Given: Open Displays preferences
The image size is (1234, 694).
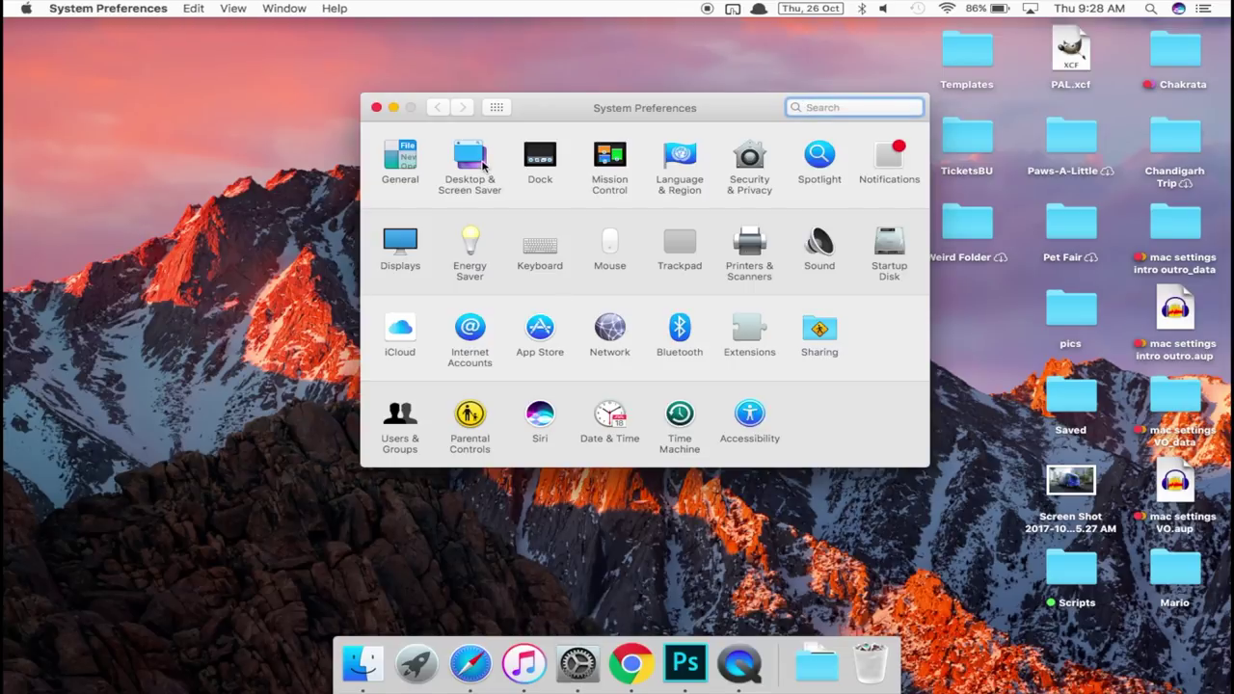Looking at the screenshot, I should 400,249.
